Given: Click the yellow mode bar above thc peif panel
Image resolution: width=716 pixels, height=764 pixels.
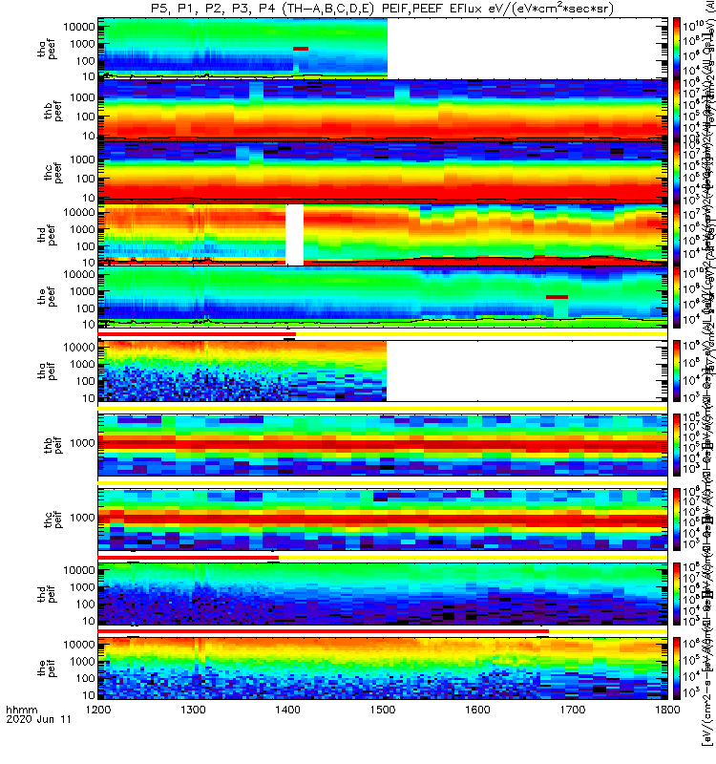Looking at the screenshot, I should [x=383, y=483].
